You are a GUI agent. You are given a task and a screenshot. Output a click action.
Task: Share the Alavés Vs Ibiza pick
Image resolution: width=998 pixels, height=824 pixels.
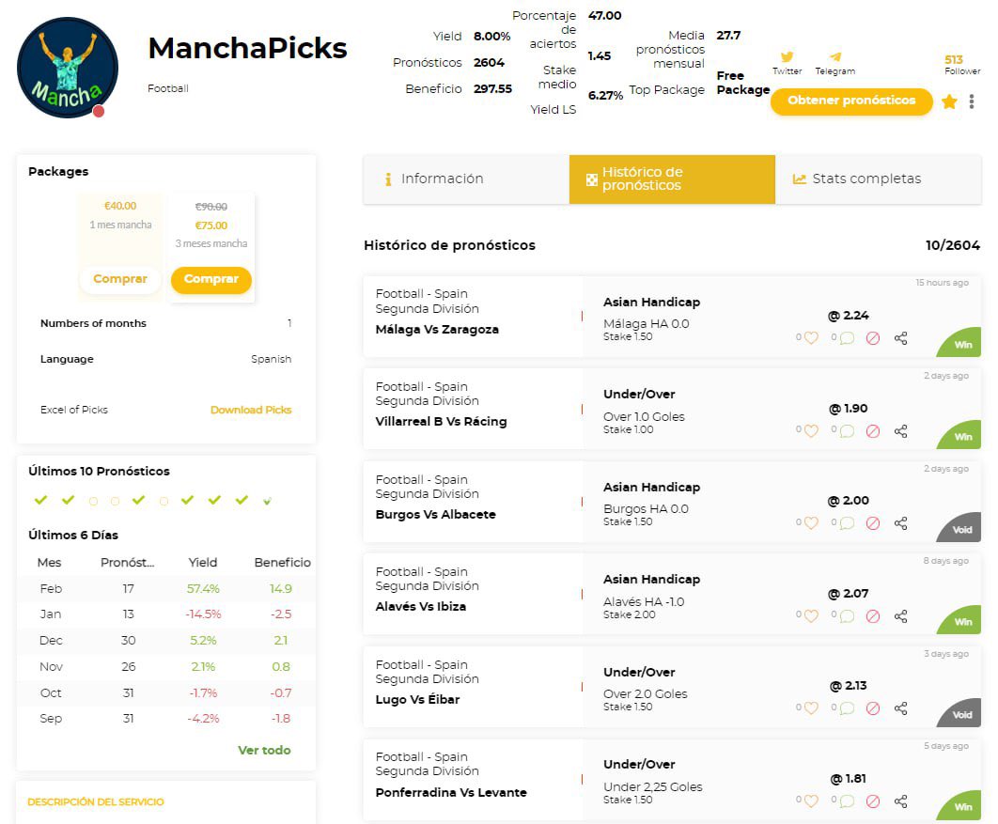click(x=900, y=616)
